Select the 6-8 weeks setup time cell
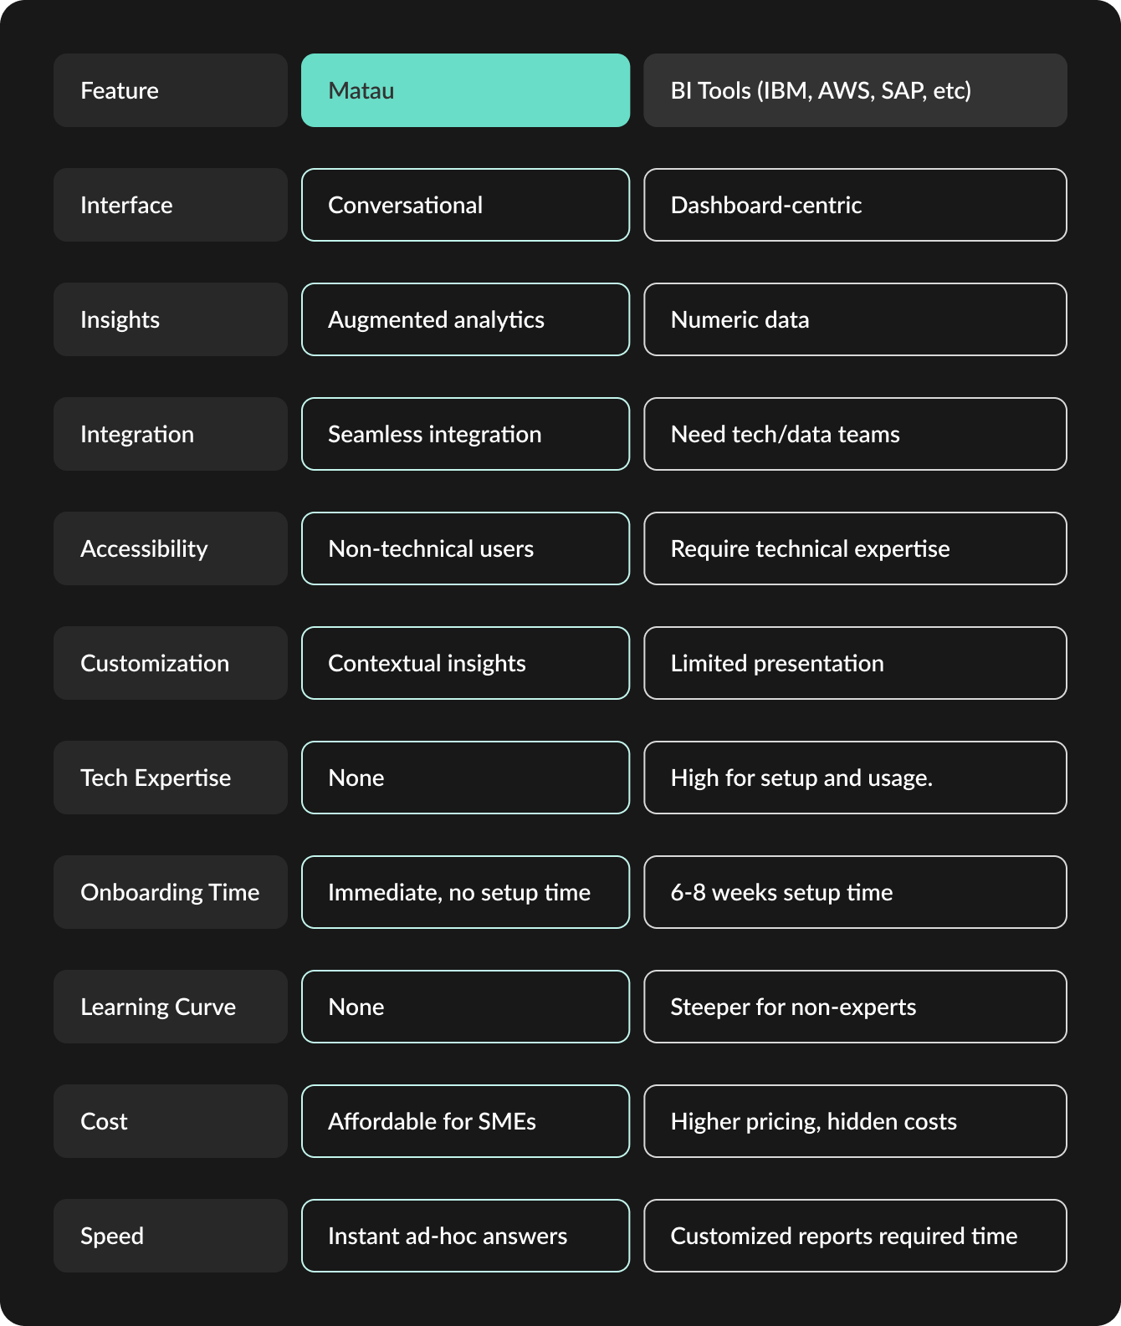This screenshot has height=1326, width=1121. (855, 892)
